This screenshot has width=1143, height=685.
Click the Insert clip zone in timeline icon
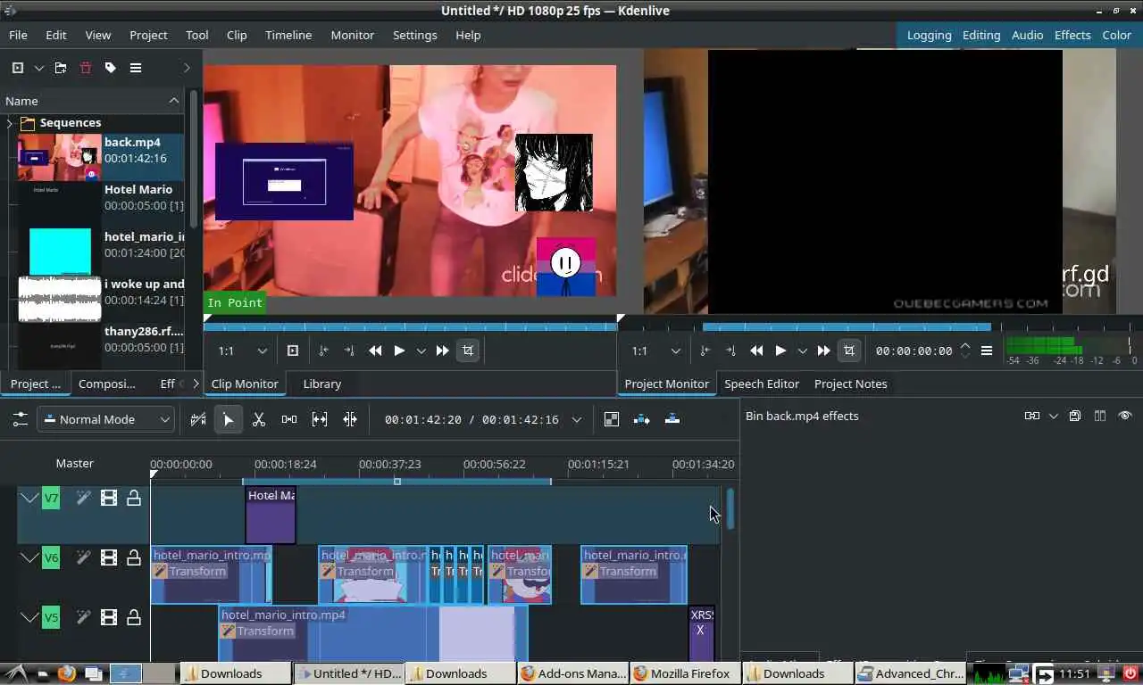pos(642,419)
